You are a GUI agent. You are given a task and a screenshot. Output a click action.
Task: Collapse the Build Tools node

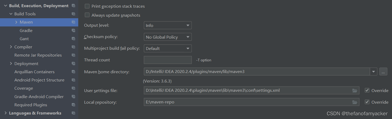click(x=11, y=14)
